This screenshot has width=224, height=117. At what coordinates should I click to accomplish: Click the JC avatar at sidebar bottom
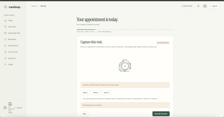pyautogui.click(x=5, y=108)
